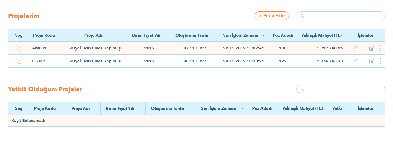Screen dimensions: 393x150
Task: Edit project AMP01 with pencil icon
Action: pyautogui.click(x=356, y=48)
